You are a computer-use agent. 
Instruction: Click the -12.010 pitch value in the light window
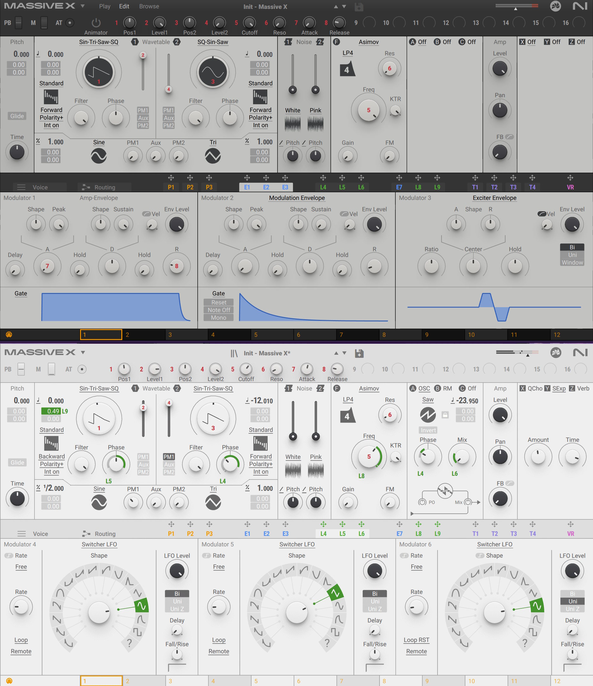tap(262, 401)
